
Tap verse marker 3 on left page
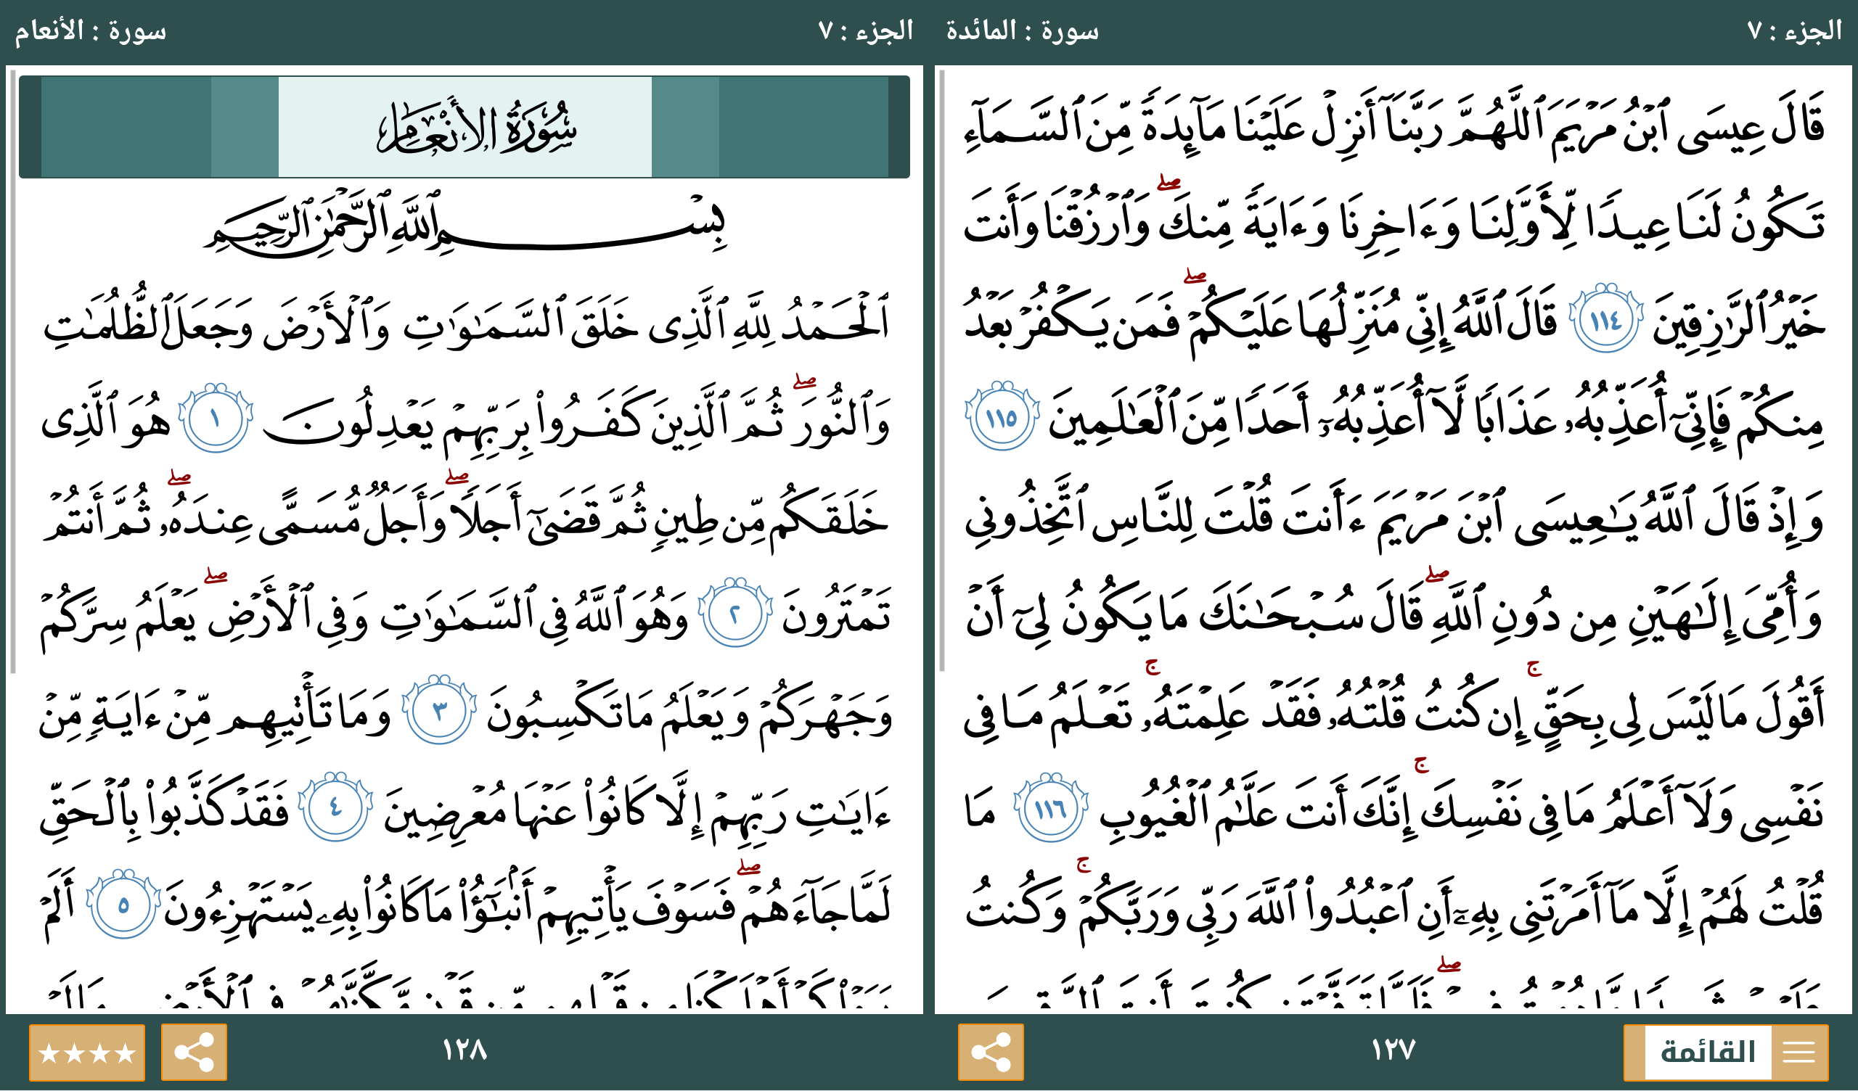[x=438, y=711]
